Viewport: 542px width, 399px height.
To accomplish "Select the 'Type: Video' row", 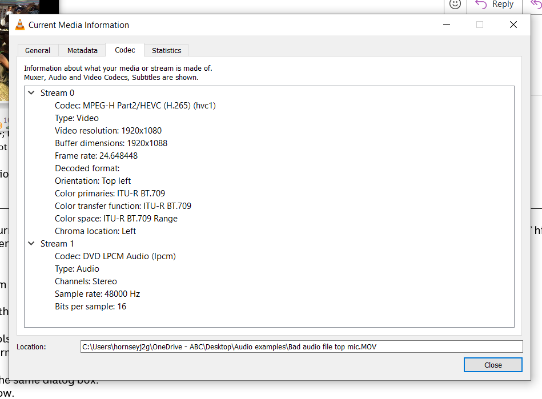I will click(77, 118).
